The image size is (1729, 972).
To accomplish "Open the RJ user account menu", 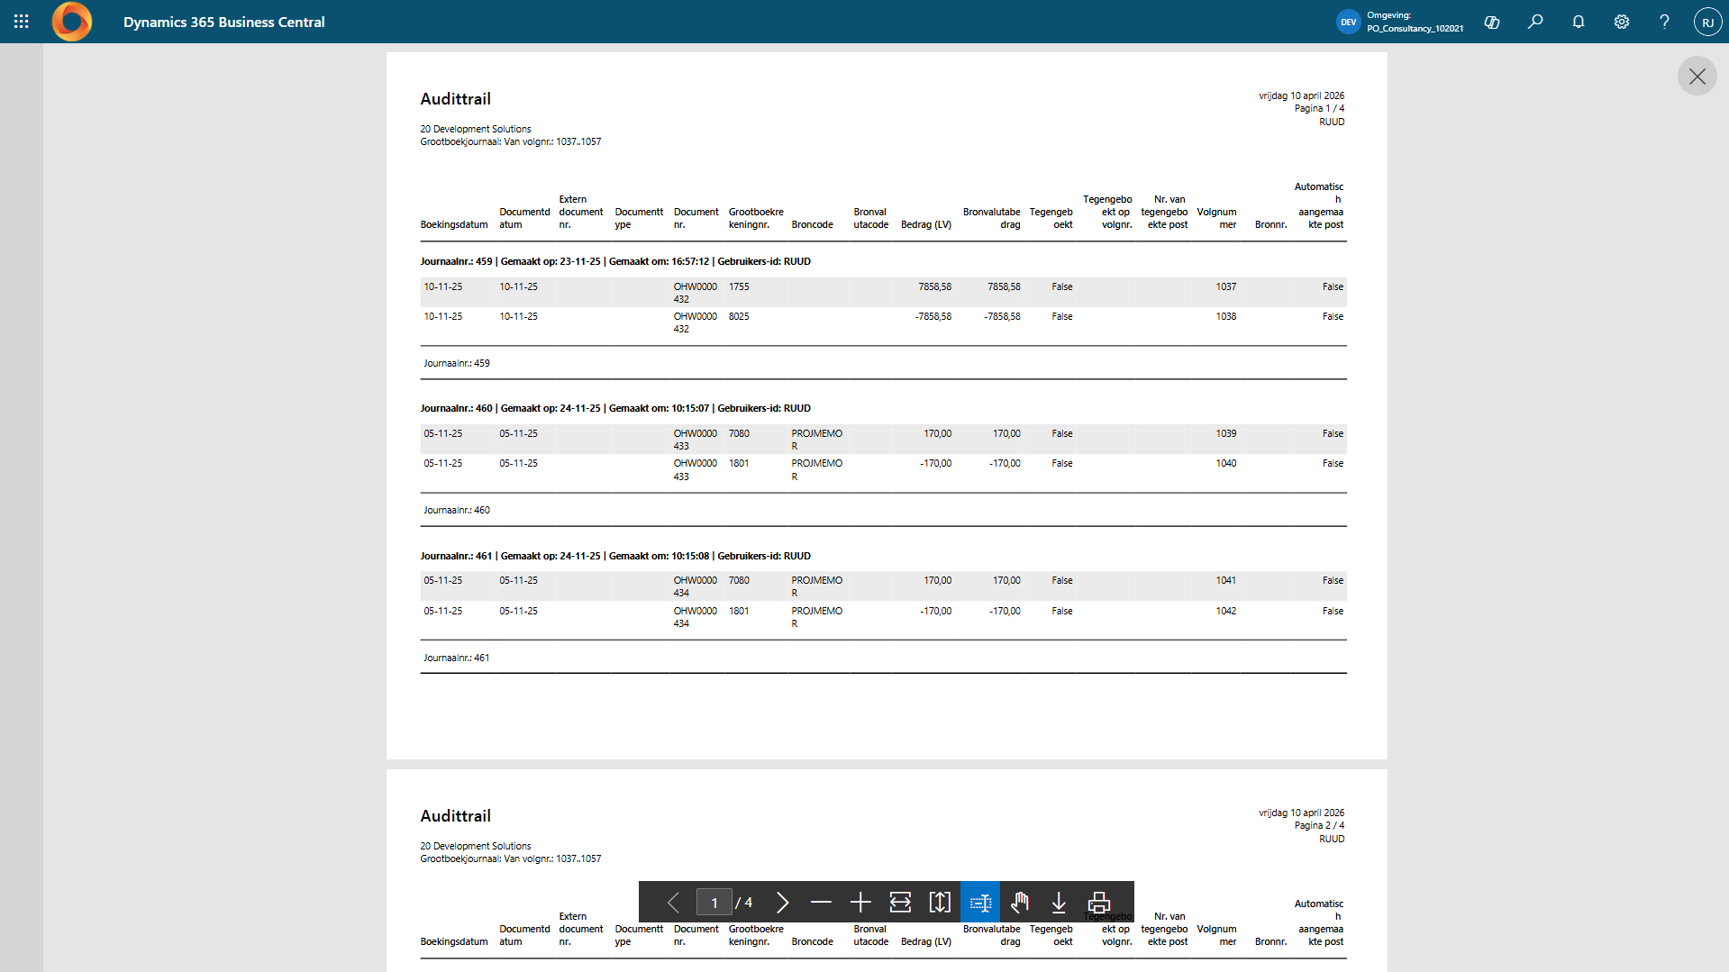I will tap(1707, 22).
